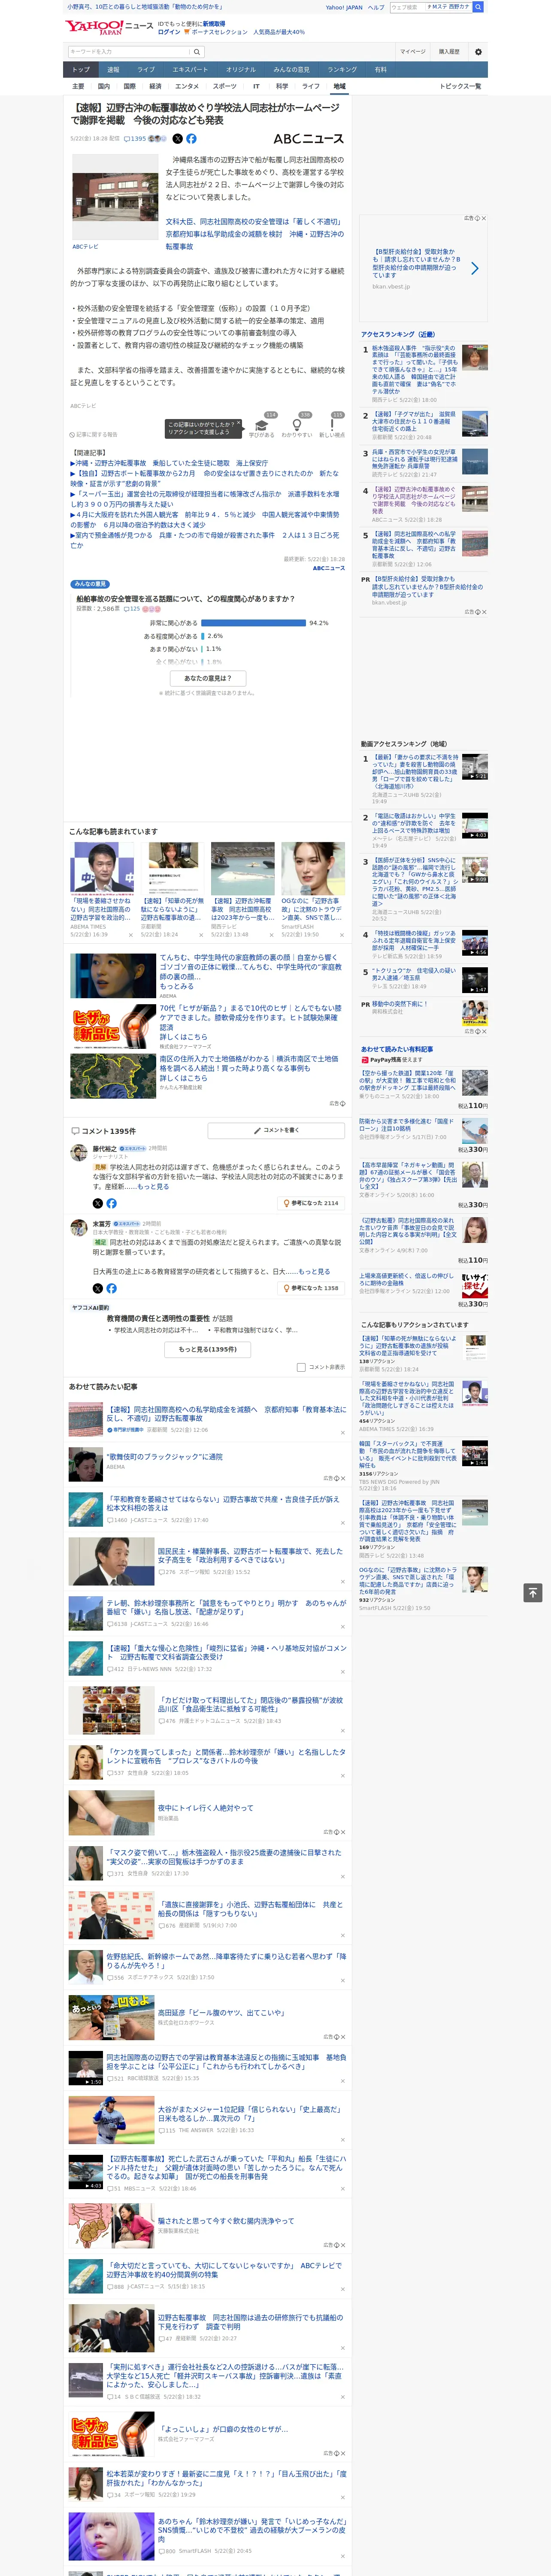Play top-ranked video thumbnail in 動画アクセスランキング

coord(475,767)
